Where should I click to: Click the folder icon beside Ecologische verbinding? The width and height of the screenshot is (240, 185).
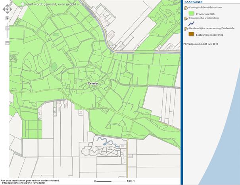186,18
